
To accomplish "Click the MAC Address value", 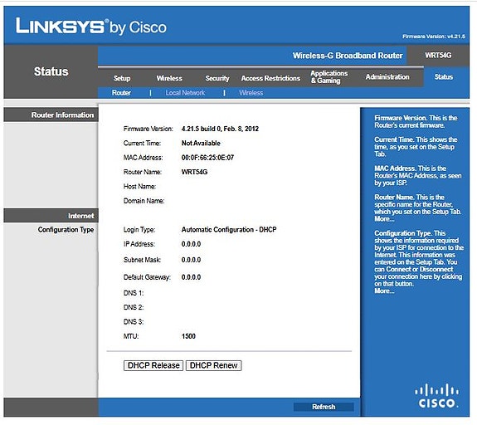I will (207, 158).
